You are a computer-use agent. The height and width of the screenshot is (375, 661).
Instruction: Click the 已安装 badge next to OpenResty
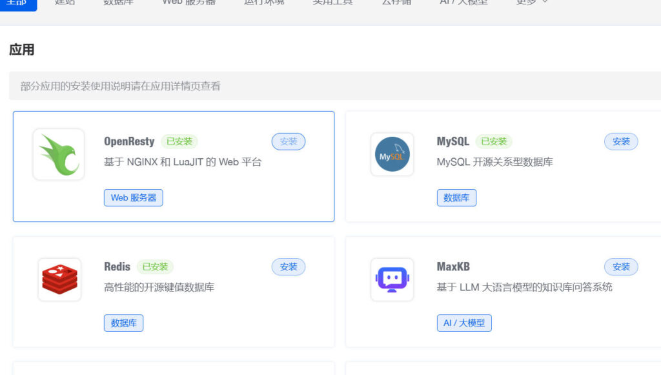tap(179, 141)
